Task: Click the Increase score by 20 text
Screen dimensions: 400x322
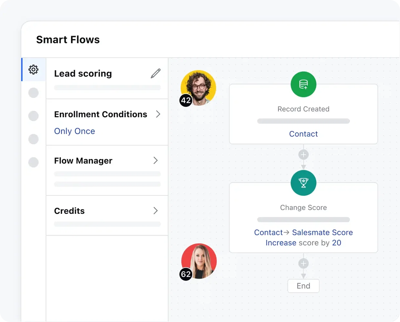Action: pos(303,243)
